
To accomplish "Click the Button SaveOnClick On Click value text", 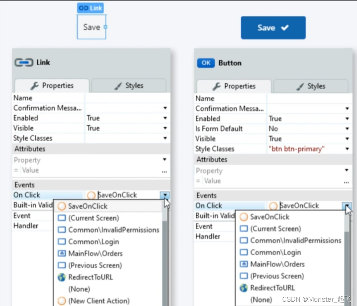I will click(299, 206).
